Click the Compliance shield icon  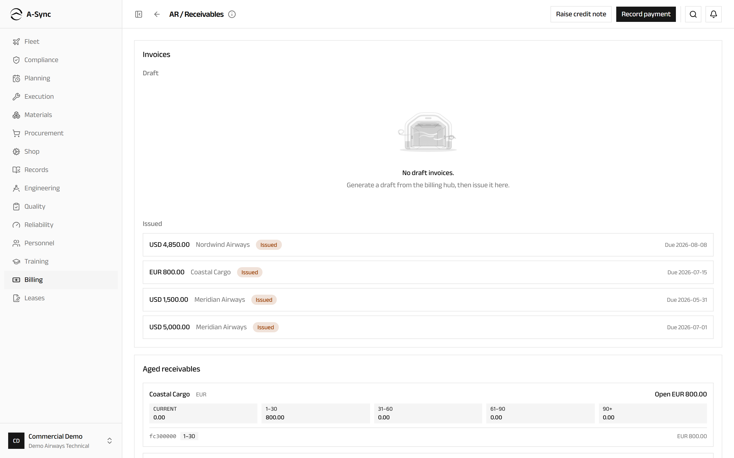pos(16,60)
